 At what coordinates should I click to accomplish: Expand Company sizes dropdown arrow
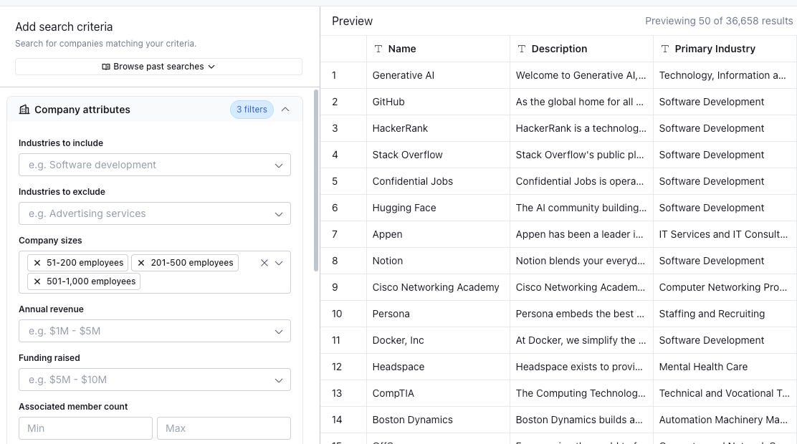click(x=279, y=263)
